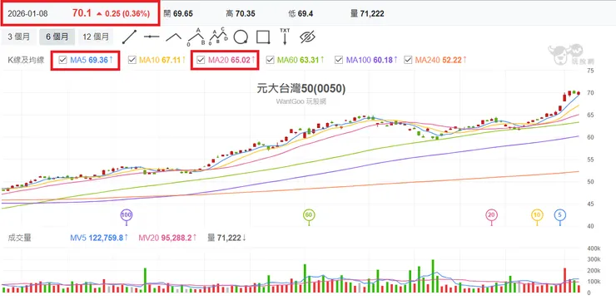616x300 pixels.
Task: Click the MA60 63.31 value label
Action: click(301, 60)
